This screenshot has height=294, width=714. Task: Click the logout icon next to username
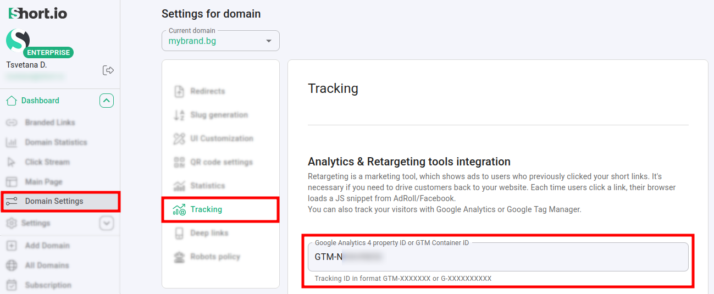coord(108,70)
